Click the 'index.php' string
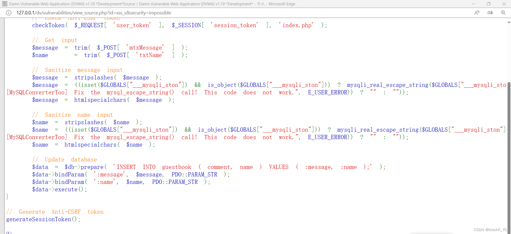The height and width of the screenshot is (234, 511). click(x=296, y=25)
